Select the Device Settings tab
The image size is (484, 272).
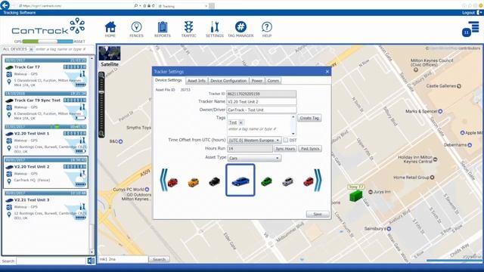tap(169, 80)
